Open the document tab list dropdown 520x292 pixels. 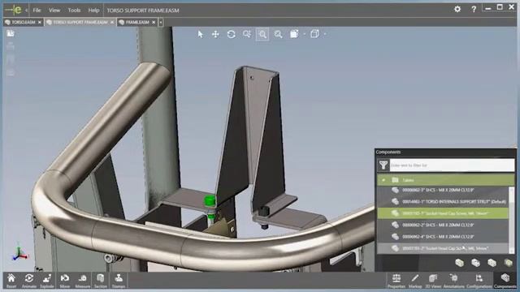coord(161,22)
